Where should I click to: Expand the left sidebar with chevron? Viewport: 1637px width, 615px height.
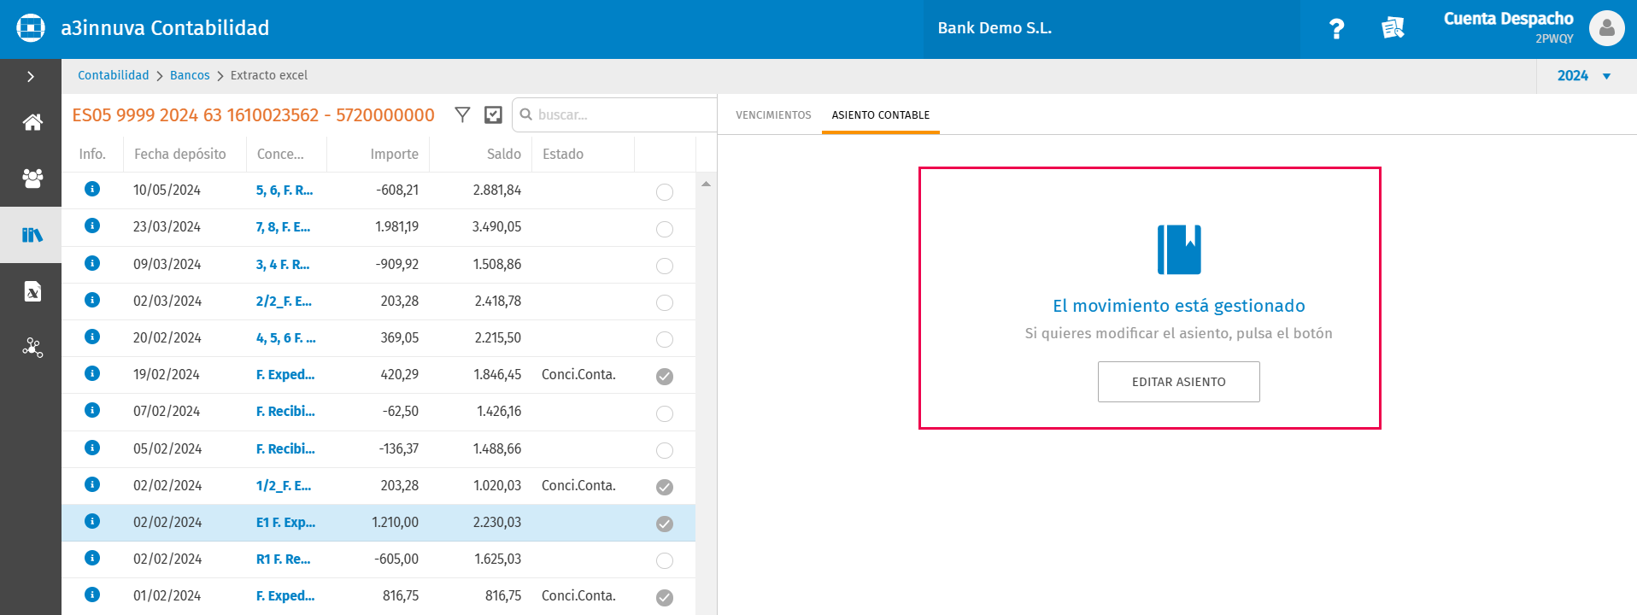pyautogui.click(x=31, y=77)
